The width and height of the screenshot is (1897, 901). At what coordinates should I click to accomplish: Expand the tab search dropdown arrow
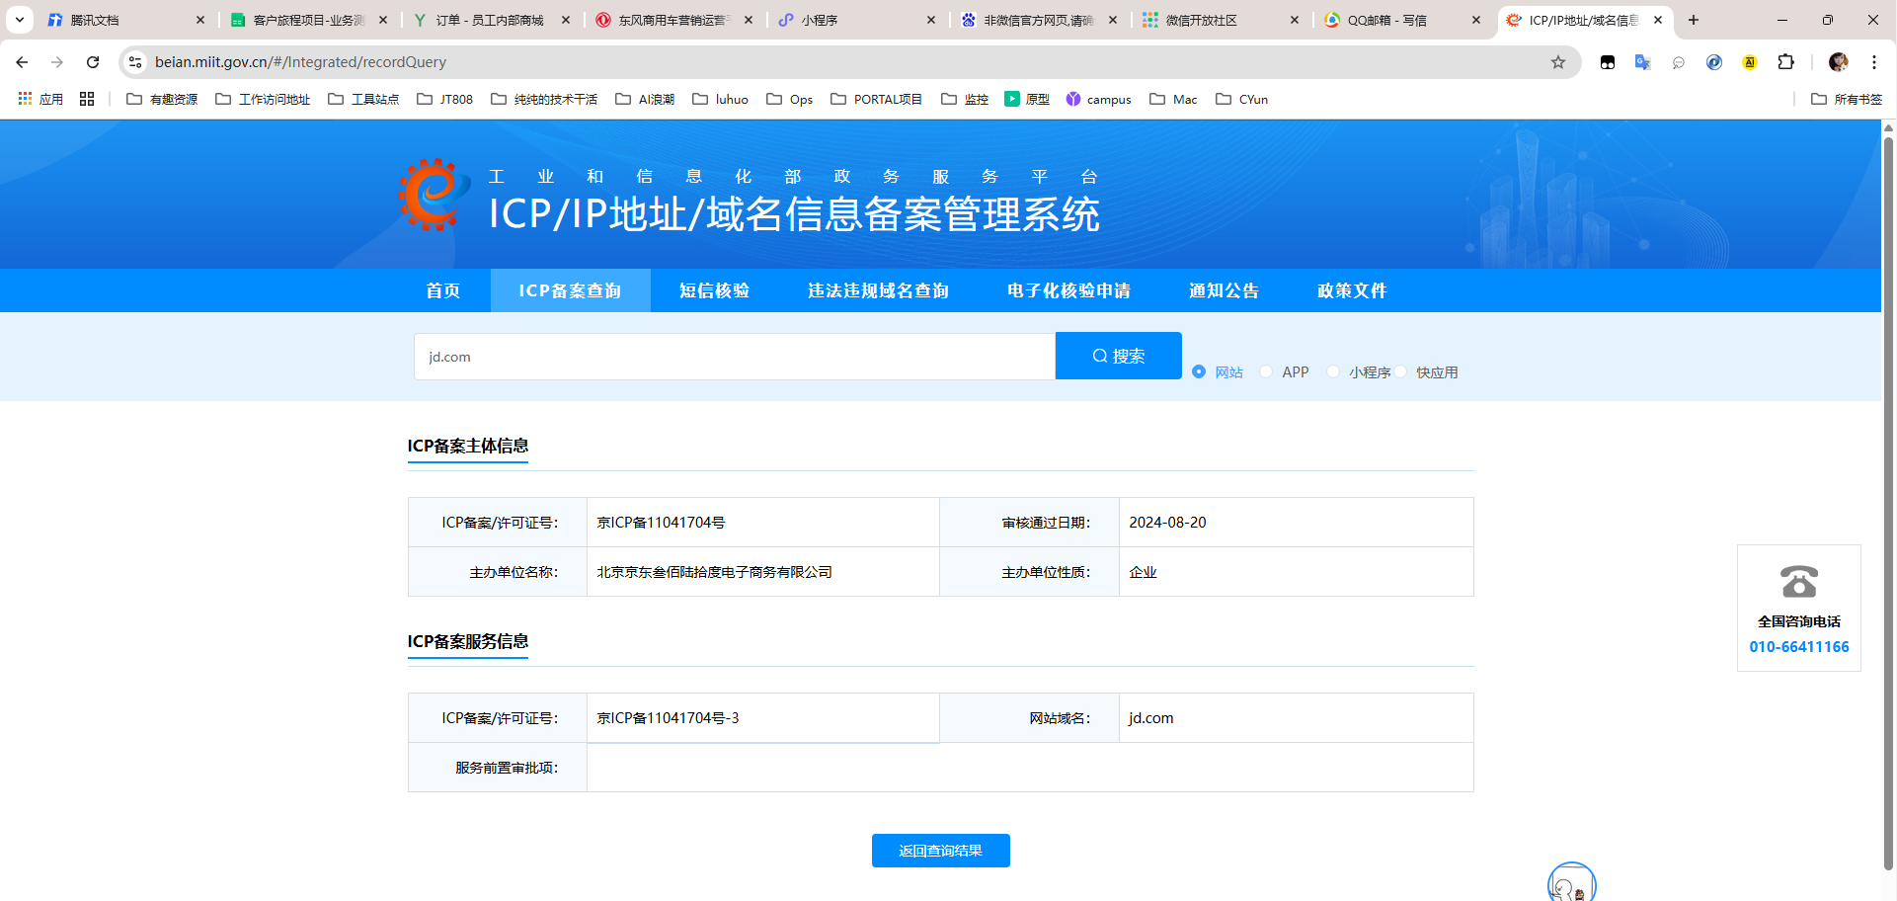click(20, 20)
